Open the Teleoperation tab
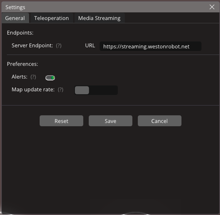This screenshot has width=220, height=215. coord(52,18)
